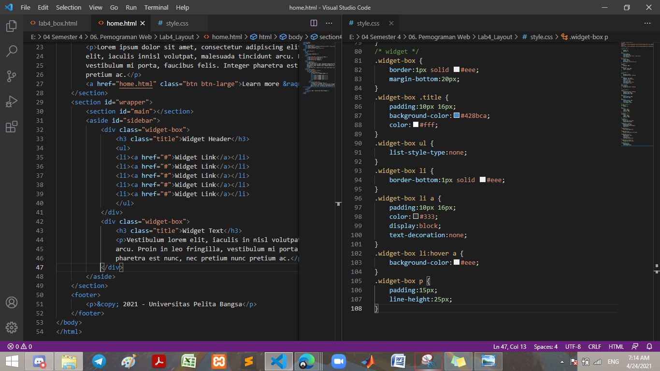Open Discord from the taskbar
This screenshot has height=371, width=660.
tap(40, 361)
